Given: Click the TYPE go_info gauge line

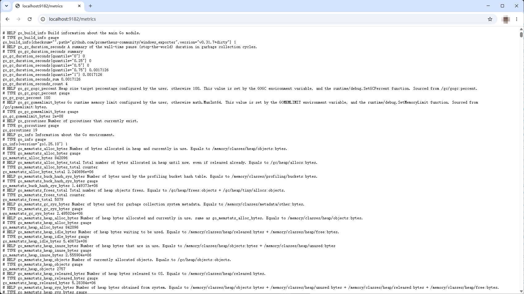Looking at the screenshot, I should [x=24, y=139].
